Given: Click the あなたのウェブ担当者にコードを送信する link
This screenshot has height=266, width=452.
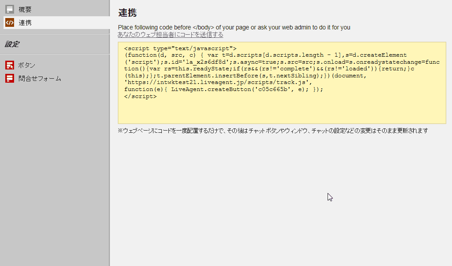Looking at the screenshot, I should (x=170, y=35).
